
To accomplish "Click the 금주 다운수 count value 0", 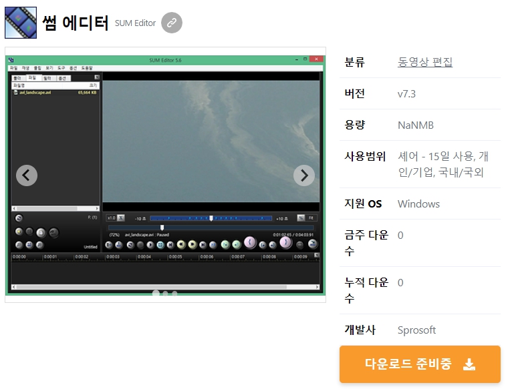I will tap(400, 236).
